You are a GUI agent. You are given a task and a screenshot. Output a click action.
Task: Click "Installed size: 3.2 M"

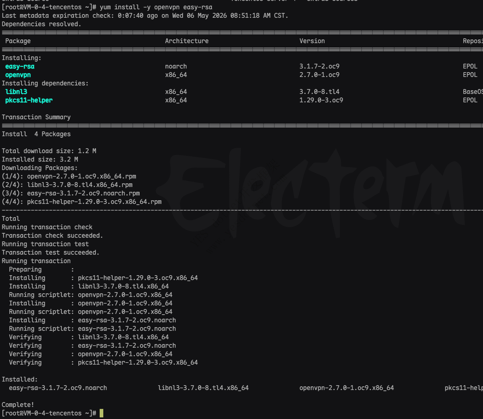point(40,160)
